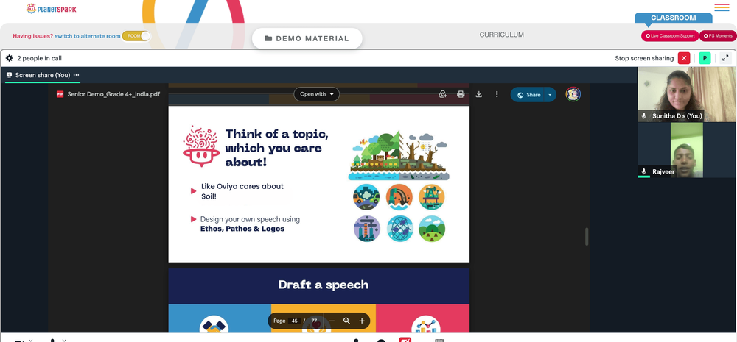Open more options beside Screen share (You)
The height and width of the screenshot is (342, 737).
pyautogui.click(x=76, y=75)
